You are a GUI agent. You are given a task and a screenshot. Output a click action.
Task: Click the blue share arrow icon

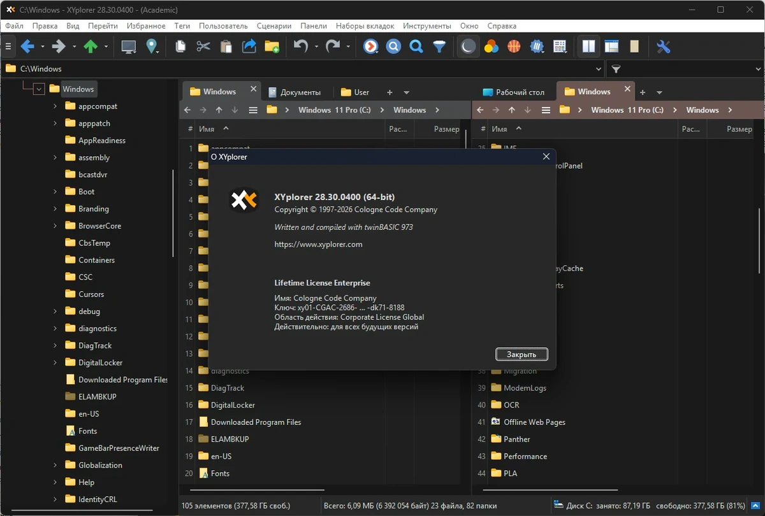click(x=249, y=47)
